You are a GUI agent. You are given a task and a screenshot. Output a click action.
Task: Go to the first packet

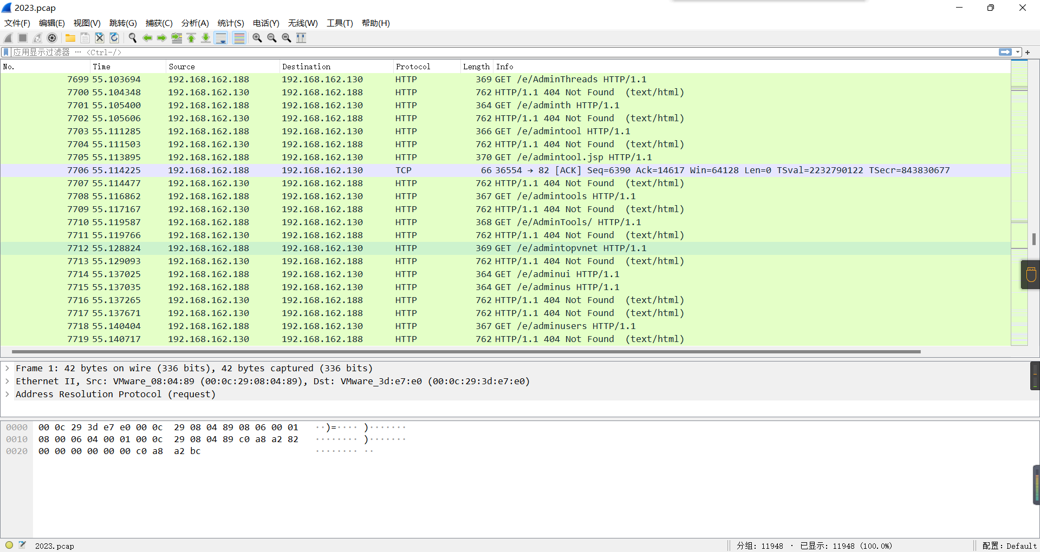(191, 38)
